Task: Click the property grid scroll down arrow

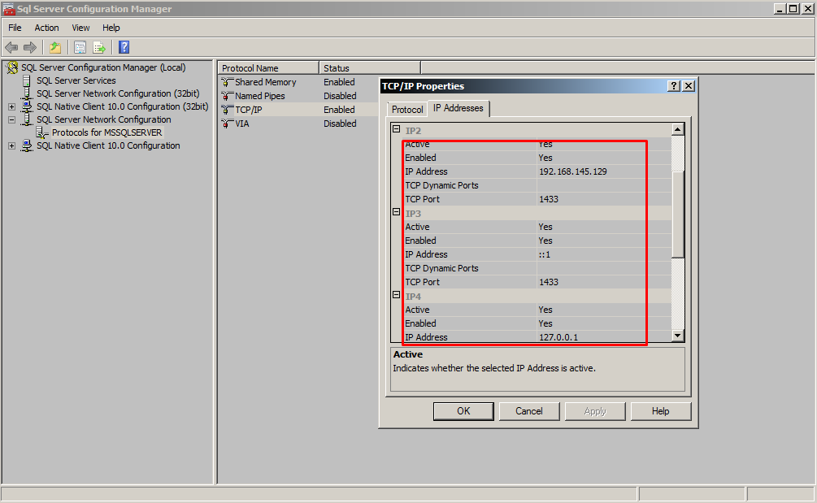Action: pos(677,336)
